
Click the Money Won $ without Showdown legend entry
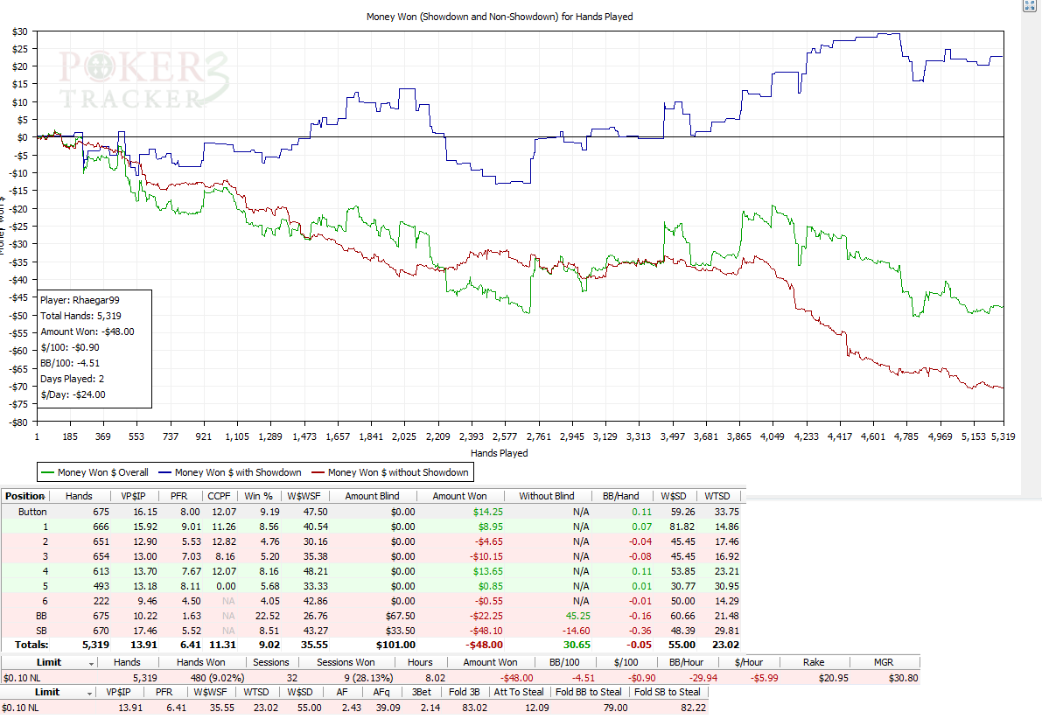(x=391, y=472)
